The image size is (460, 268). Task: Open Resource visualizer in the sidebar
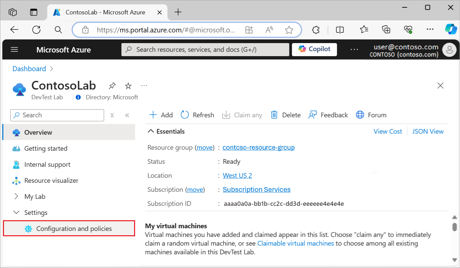click(51, 180)
